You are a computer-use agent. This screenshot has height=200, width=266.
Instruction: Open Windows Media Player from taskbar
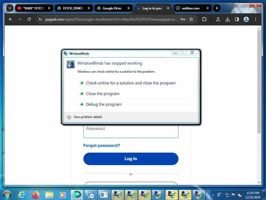point(62,195)
